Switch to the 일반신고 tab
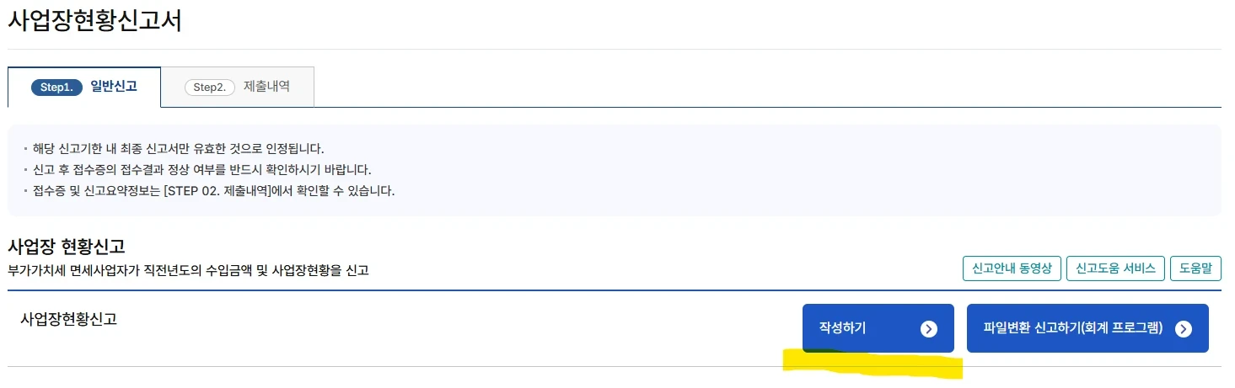Screen dimensions: 1235x388 click(x=113, y=87)
